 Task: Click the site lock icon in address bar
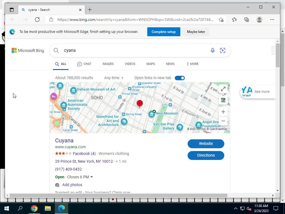click(x=51, y=20)
